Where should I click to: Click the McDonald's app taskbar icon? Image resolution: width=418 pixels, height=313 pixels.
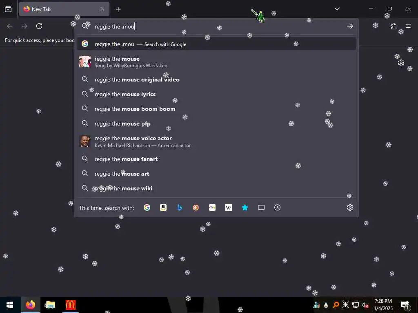[x=70, y=305]
